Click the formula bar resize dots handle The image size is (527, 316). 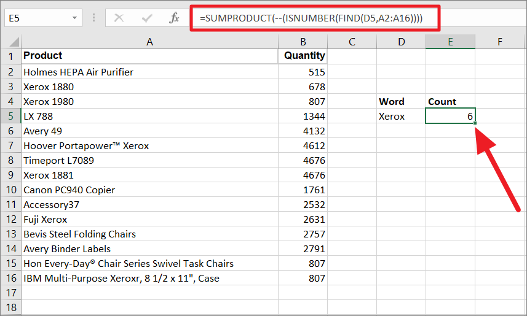pos(93,18)
